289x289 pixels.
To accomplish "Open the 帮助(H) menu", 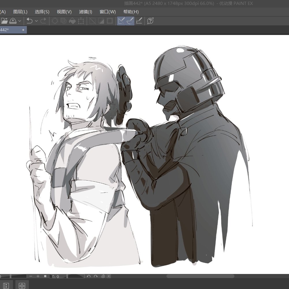I will (x=131, y=12).
